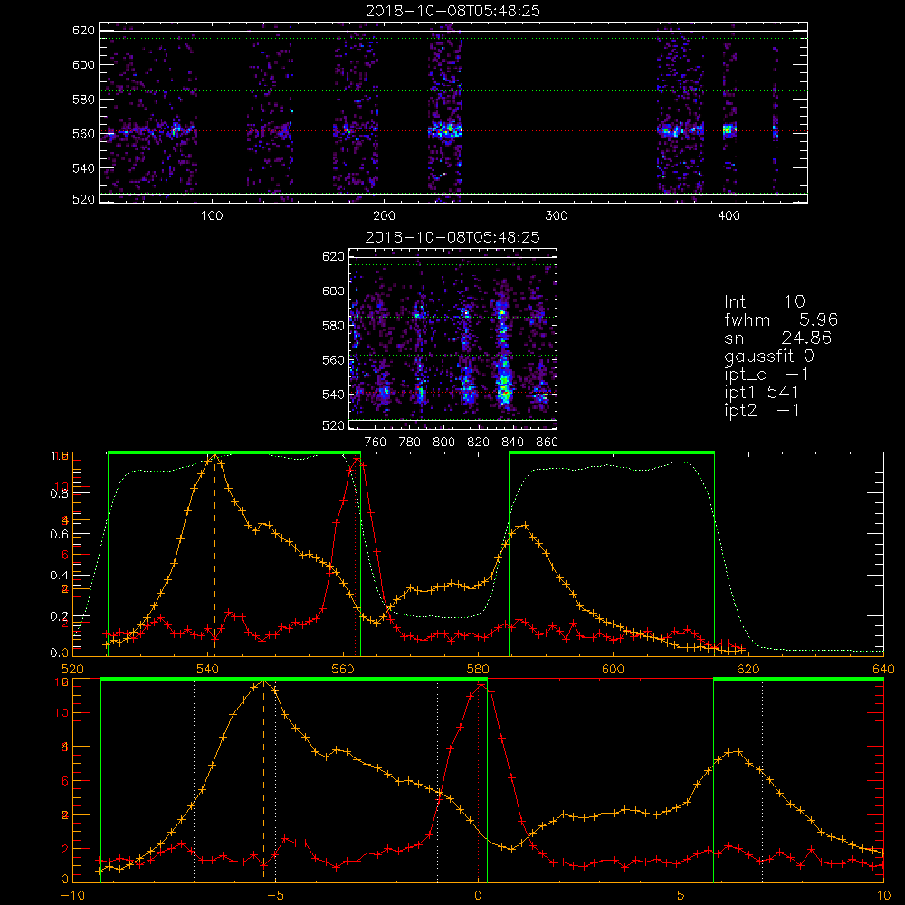Click x-axis label 300 on top spectrogram
This screenshot has width=905, height=905.
pos(557,216)
